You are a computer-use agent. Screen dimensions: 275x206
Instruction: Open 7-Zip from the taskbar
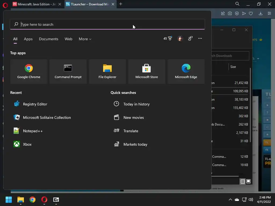56,200
